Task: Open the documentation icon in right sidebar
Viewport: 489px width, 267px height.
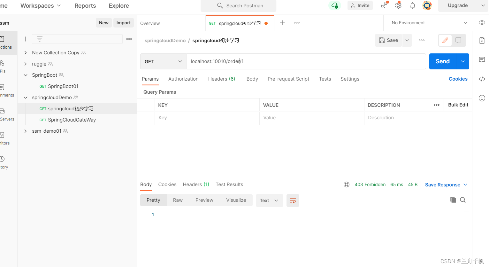Action: click(x=482, y=41)
